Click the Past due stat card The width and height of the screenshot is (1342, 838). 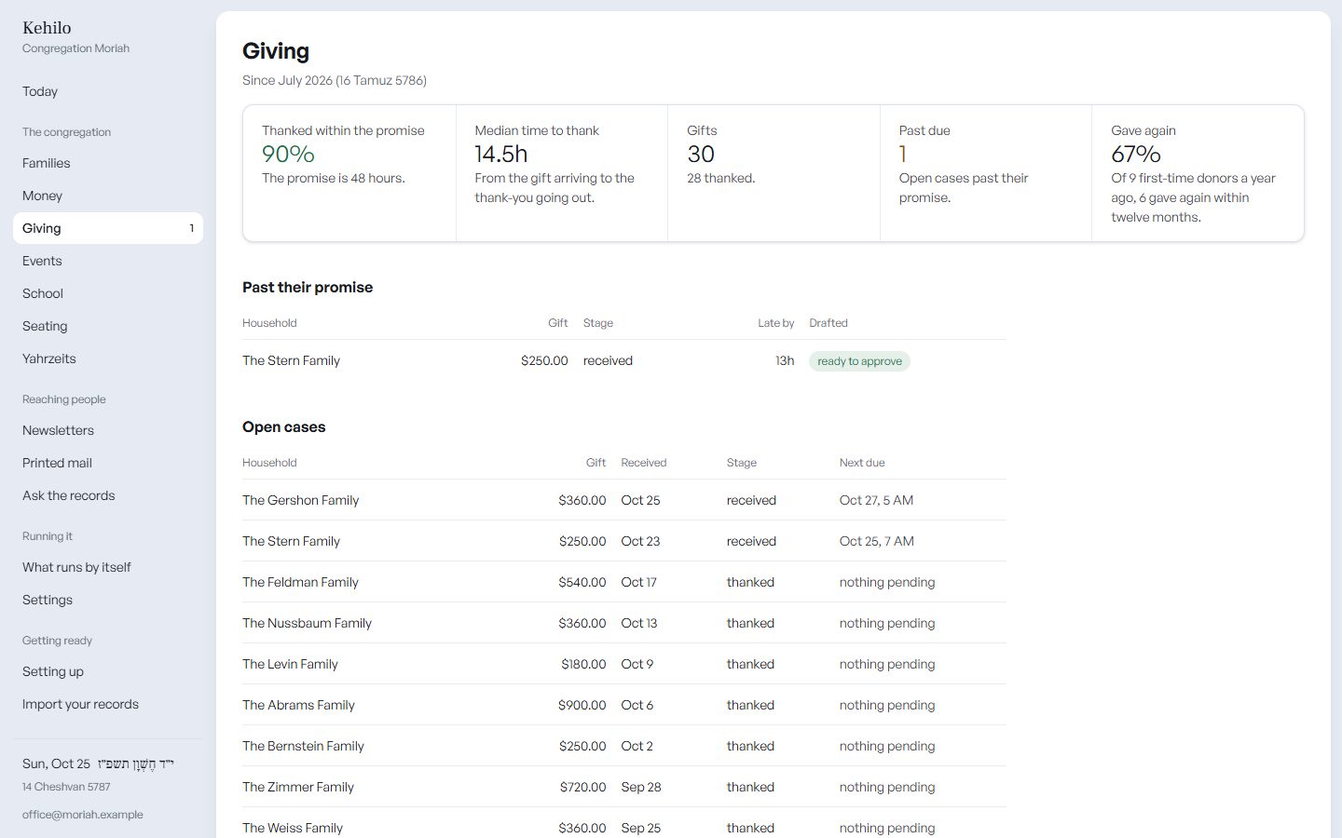(986, 173)
